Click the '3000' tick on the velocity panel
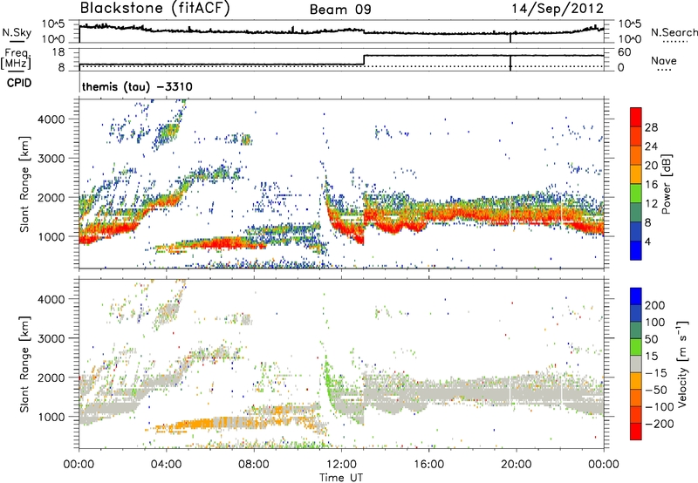 pos(51,338)
